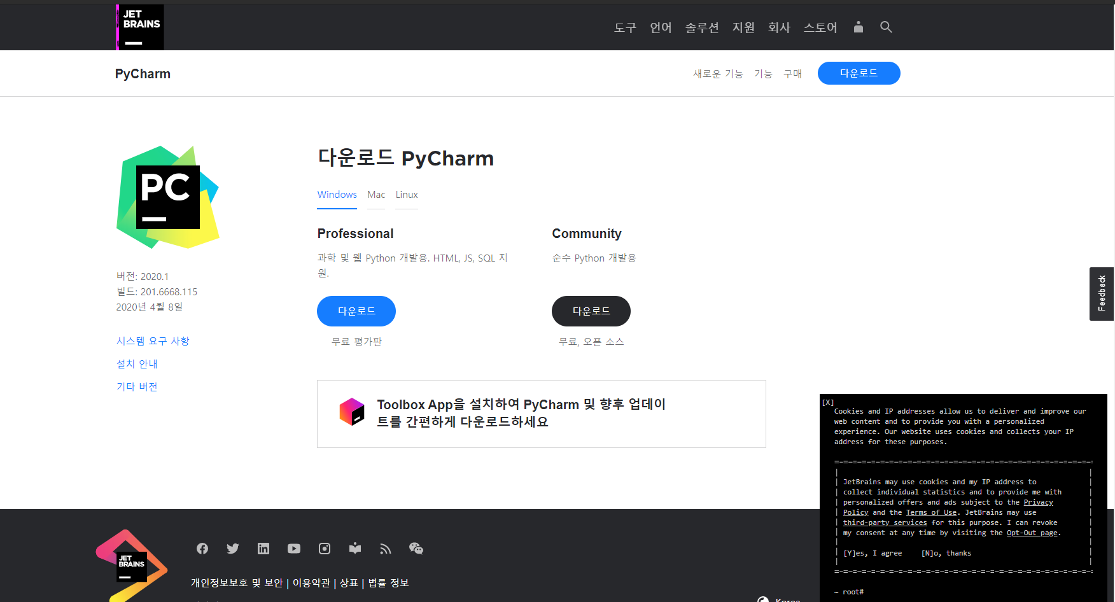Open 설치 안내 link

click(x=137, y=364)
